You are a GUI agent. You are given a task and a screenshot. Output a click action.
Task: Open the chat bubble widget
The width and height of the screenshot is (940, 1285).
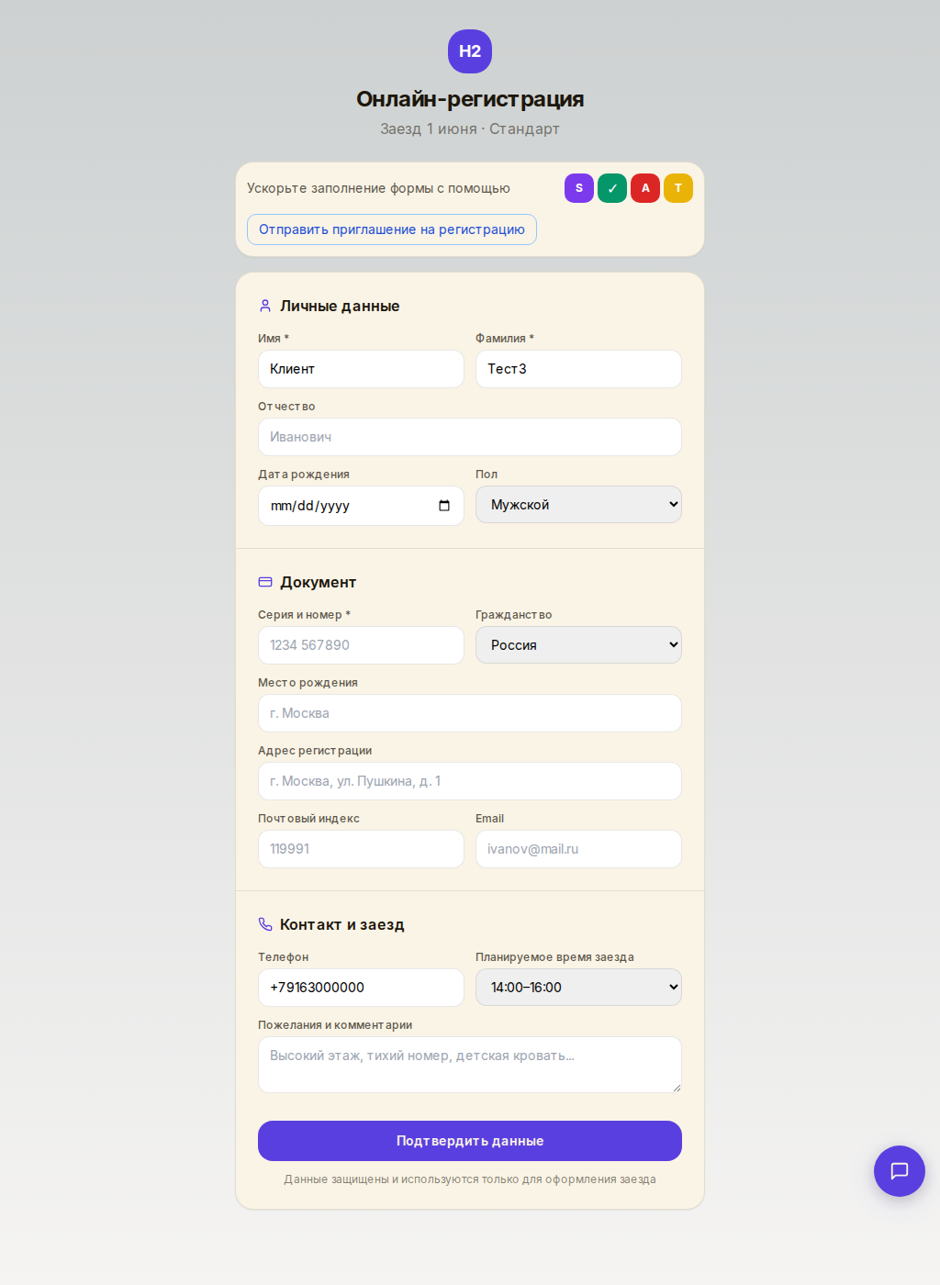[900, 1171]
